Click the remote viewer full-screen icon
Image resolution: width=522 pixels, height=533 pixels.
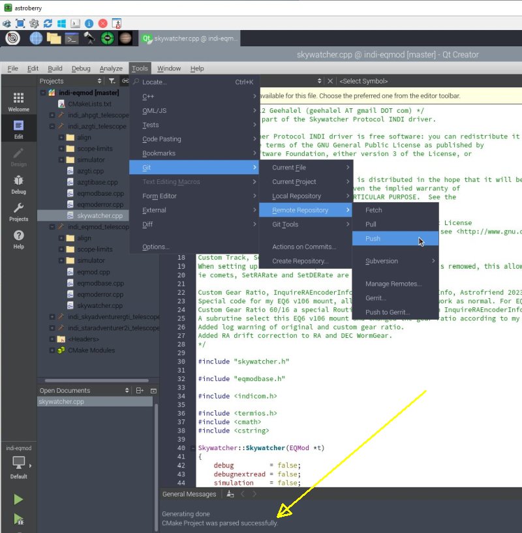(20, 23)
